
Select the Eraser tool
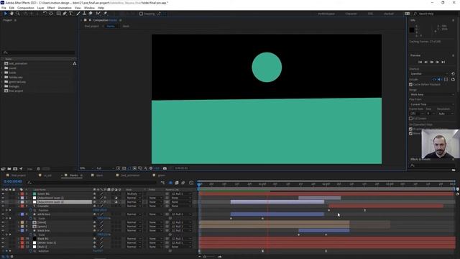coord(91,14)
